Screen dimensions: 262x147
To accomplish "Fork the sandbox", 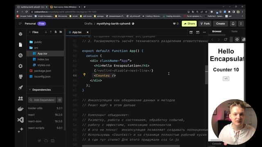I will pos(205,24).
